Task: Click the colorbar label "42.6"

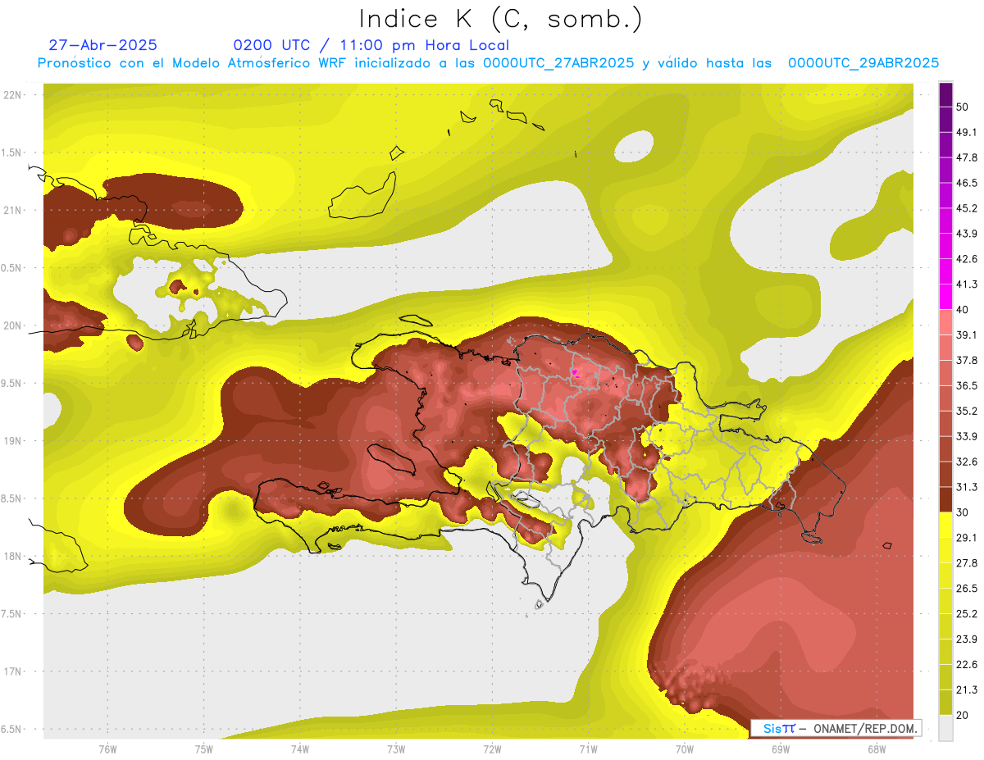Action: click(966, 259)
